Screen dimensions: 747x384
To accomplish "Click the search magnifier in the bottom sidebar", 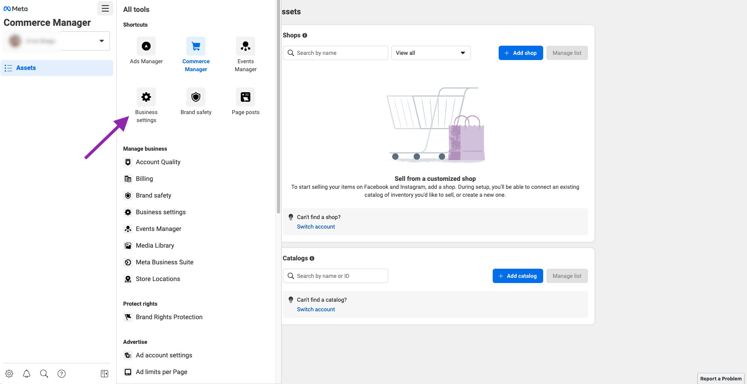I will point(44,374).
